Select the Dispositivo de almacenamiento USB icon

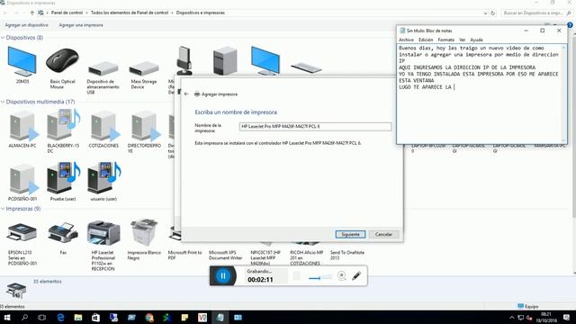click(x=103, y=68)
